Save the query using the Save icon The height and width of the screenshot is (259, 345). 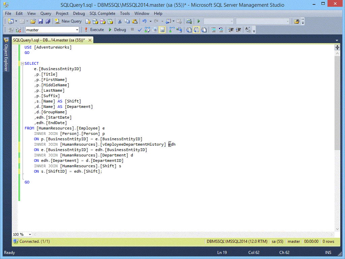pos(41,21)
